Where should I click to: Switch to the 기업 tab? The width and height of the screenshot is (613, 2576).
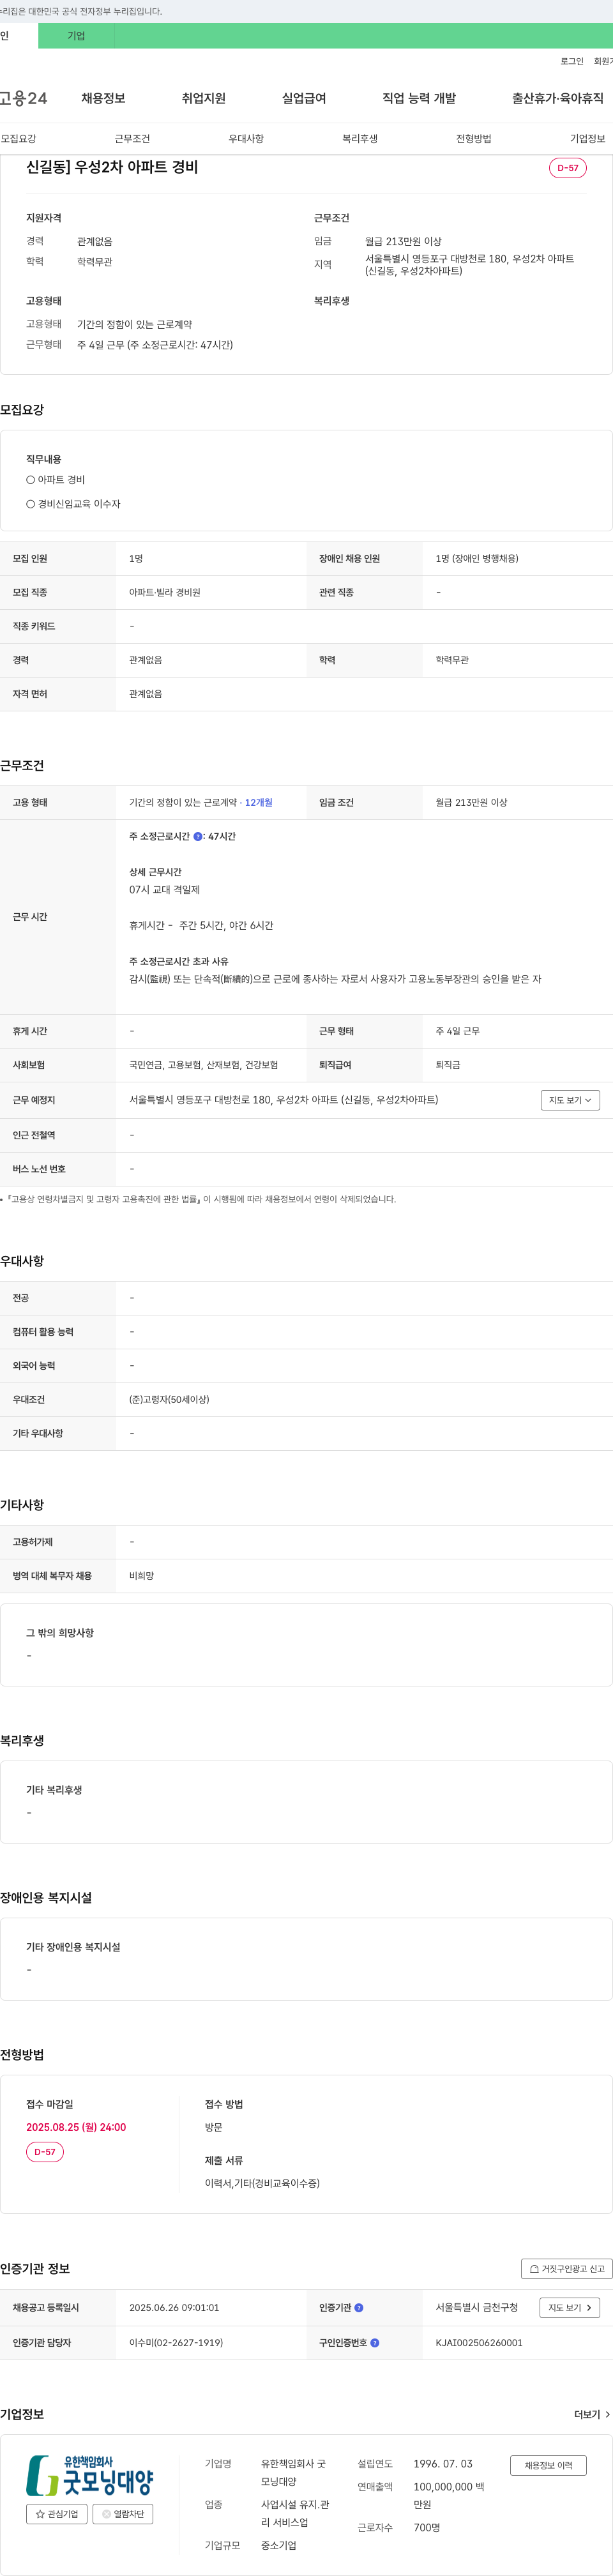(x=76, y=36)
